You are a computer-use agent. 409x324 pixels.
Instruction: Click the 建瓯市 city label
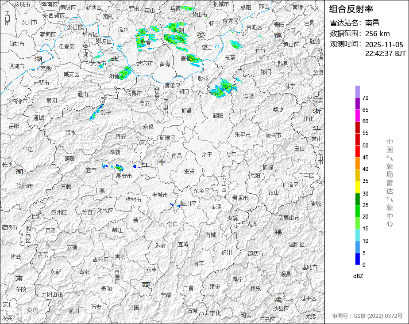pyautogui.click(x=309, y=267)
